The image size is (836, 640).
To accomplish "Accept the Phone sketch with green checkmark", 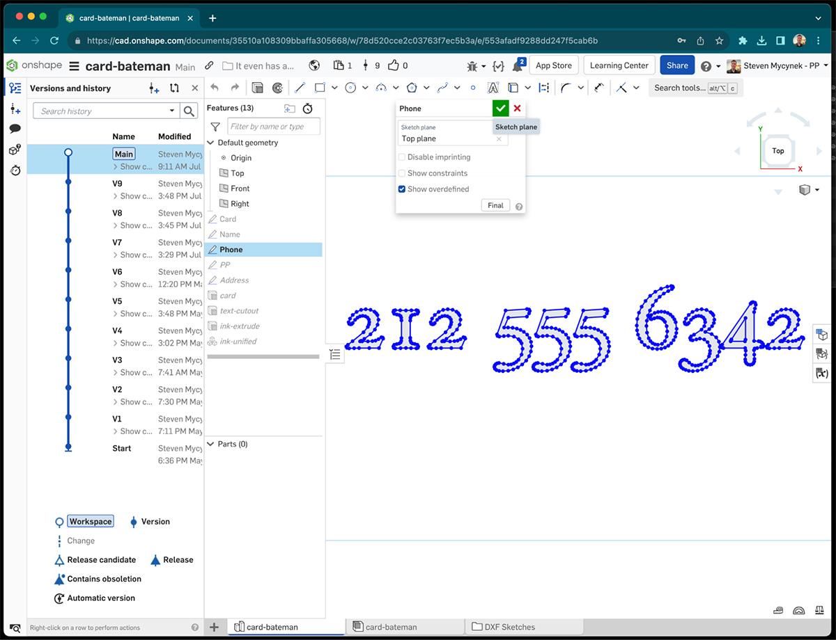I will pyautogui.click(x=500, y=109).
